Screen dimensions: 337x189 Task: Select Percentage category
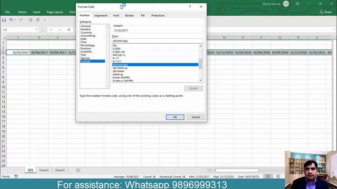87,45
